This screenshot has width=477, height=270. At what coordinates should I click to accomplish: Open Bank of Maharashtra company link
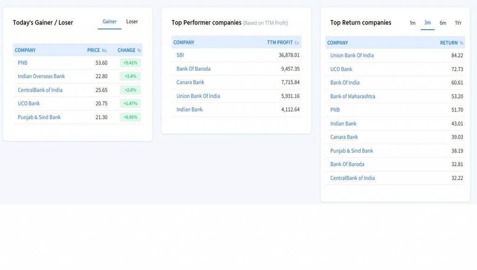(353, 96)
